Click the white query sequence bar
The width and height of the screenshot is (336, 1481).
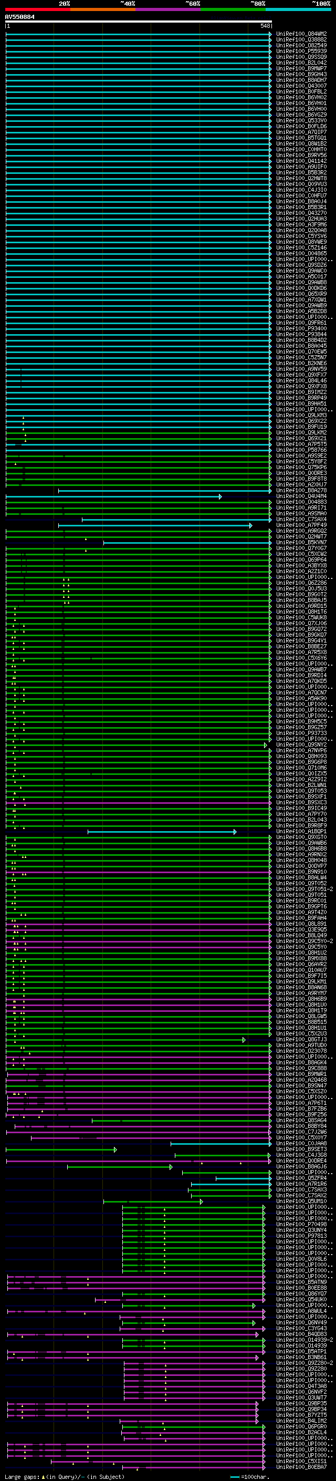pos(139,22)
